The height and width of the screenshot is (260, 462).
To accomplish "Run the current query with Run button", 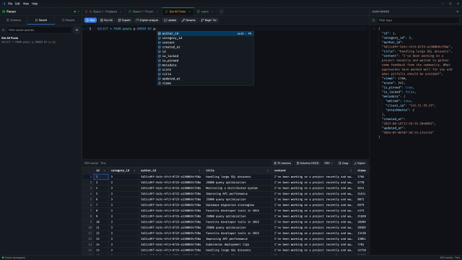I will click(90, 20).
